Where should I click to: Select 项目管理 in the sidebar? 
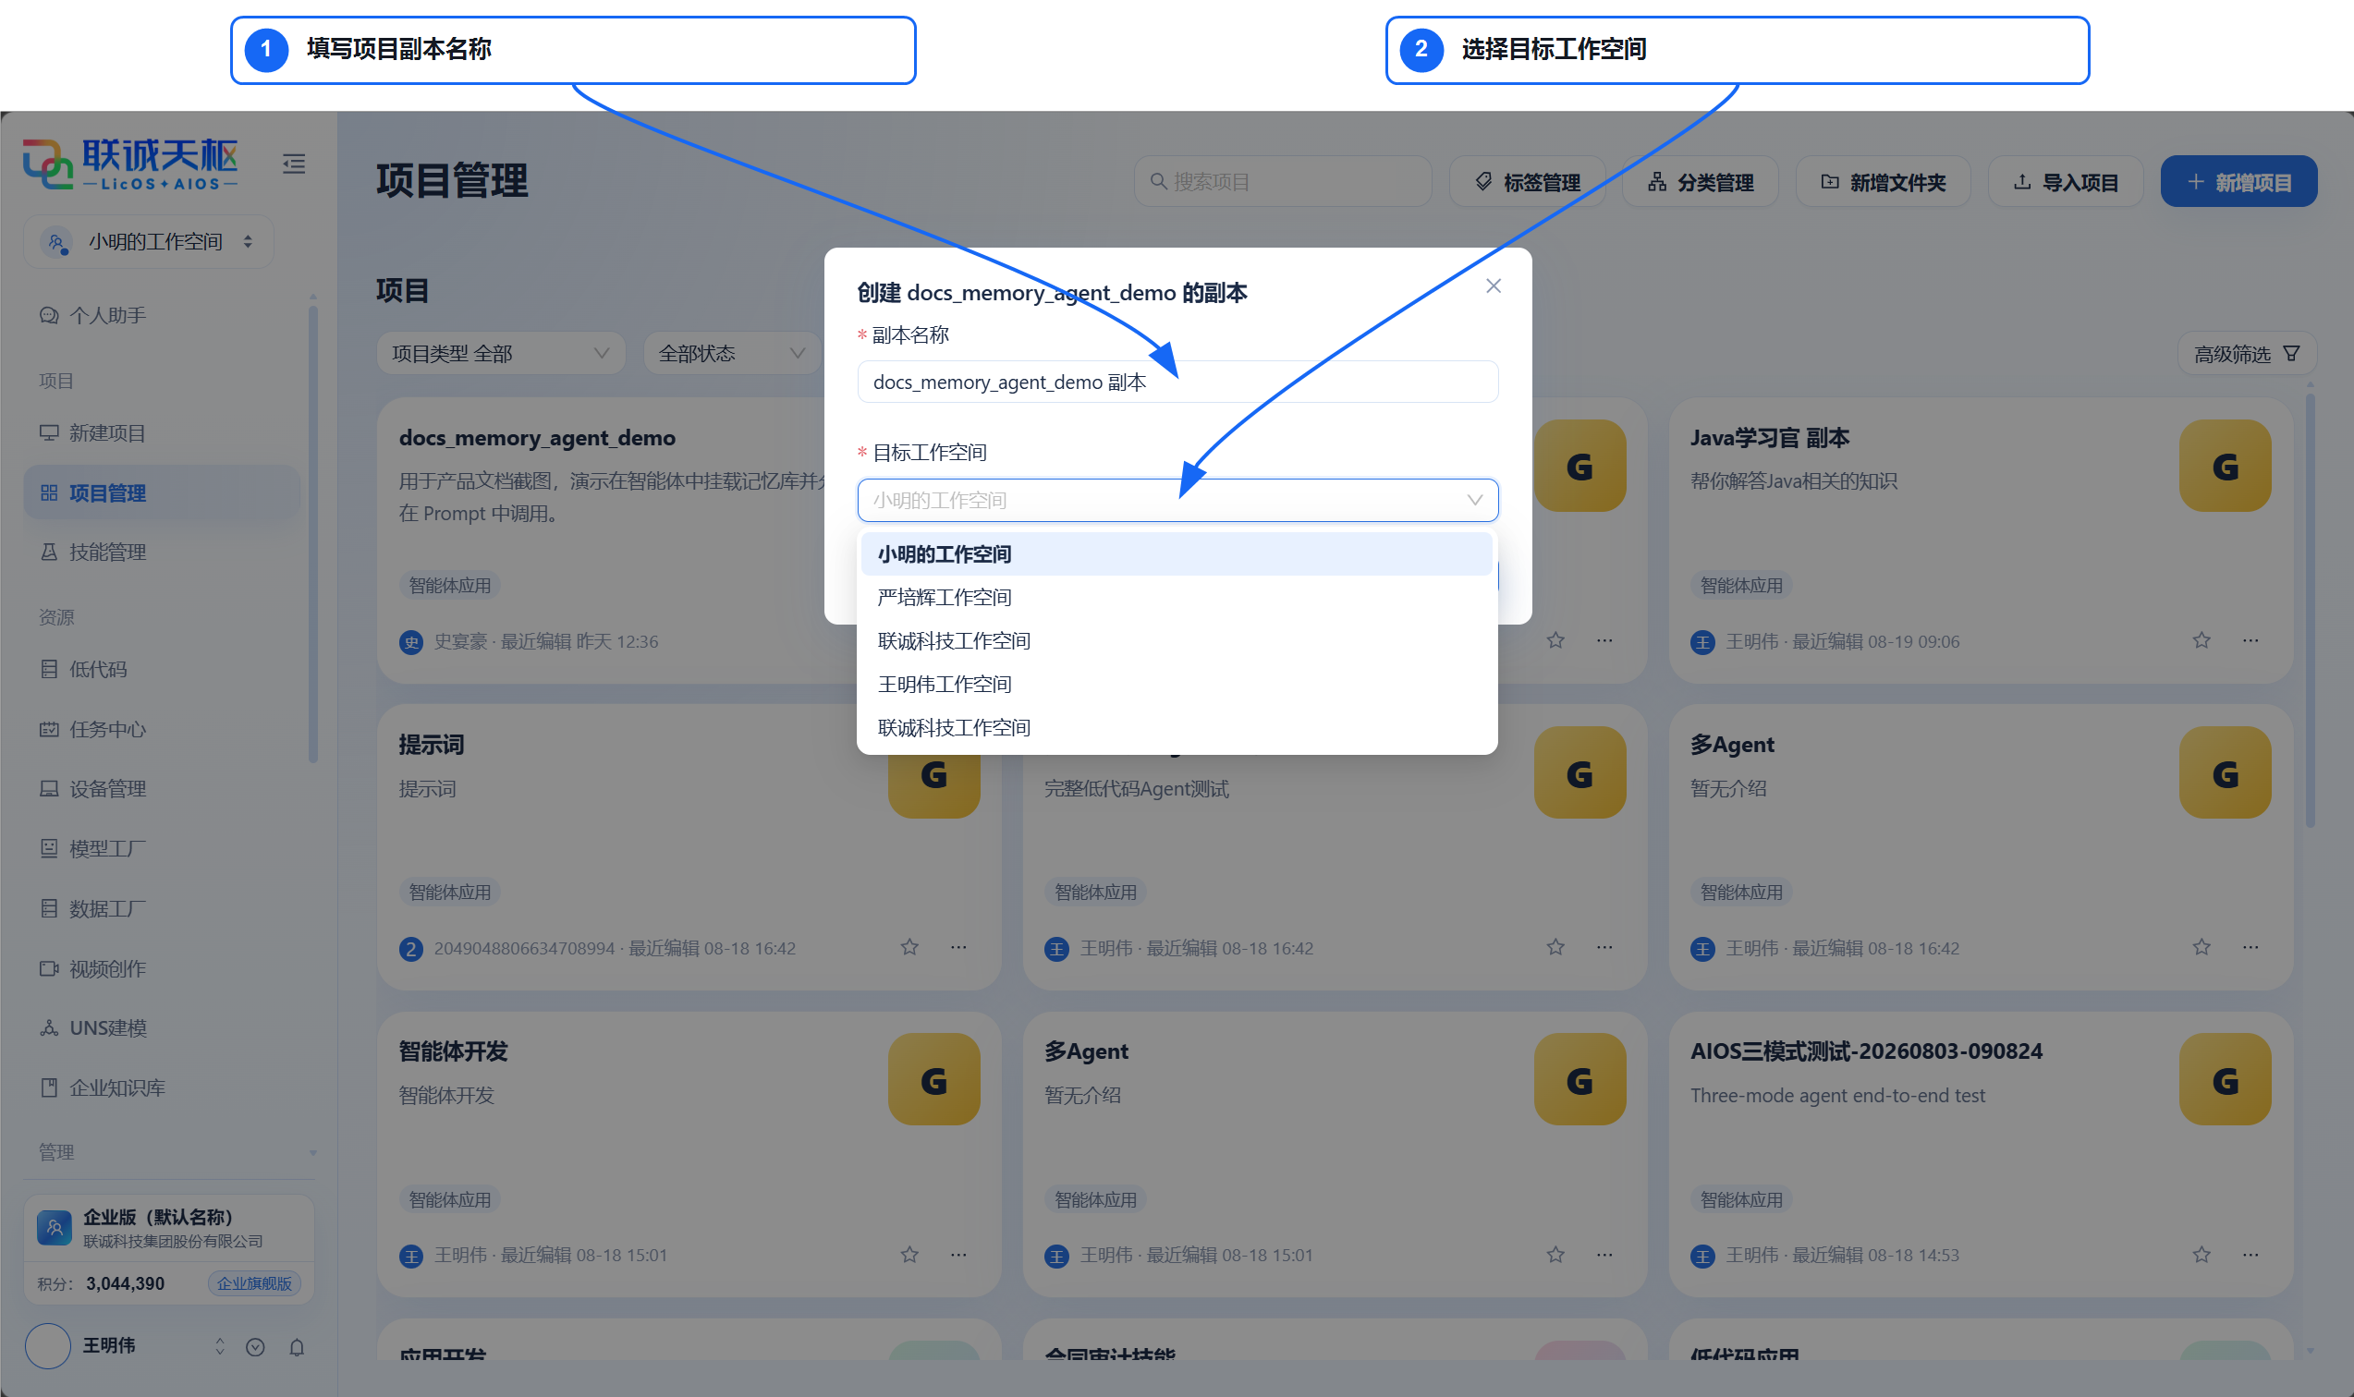162,492
